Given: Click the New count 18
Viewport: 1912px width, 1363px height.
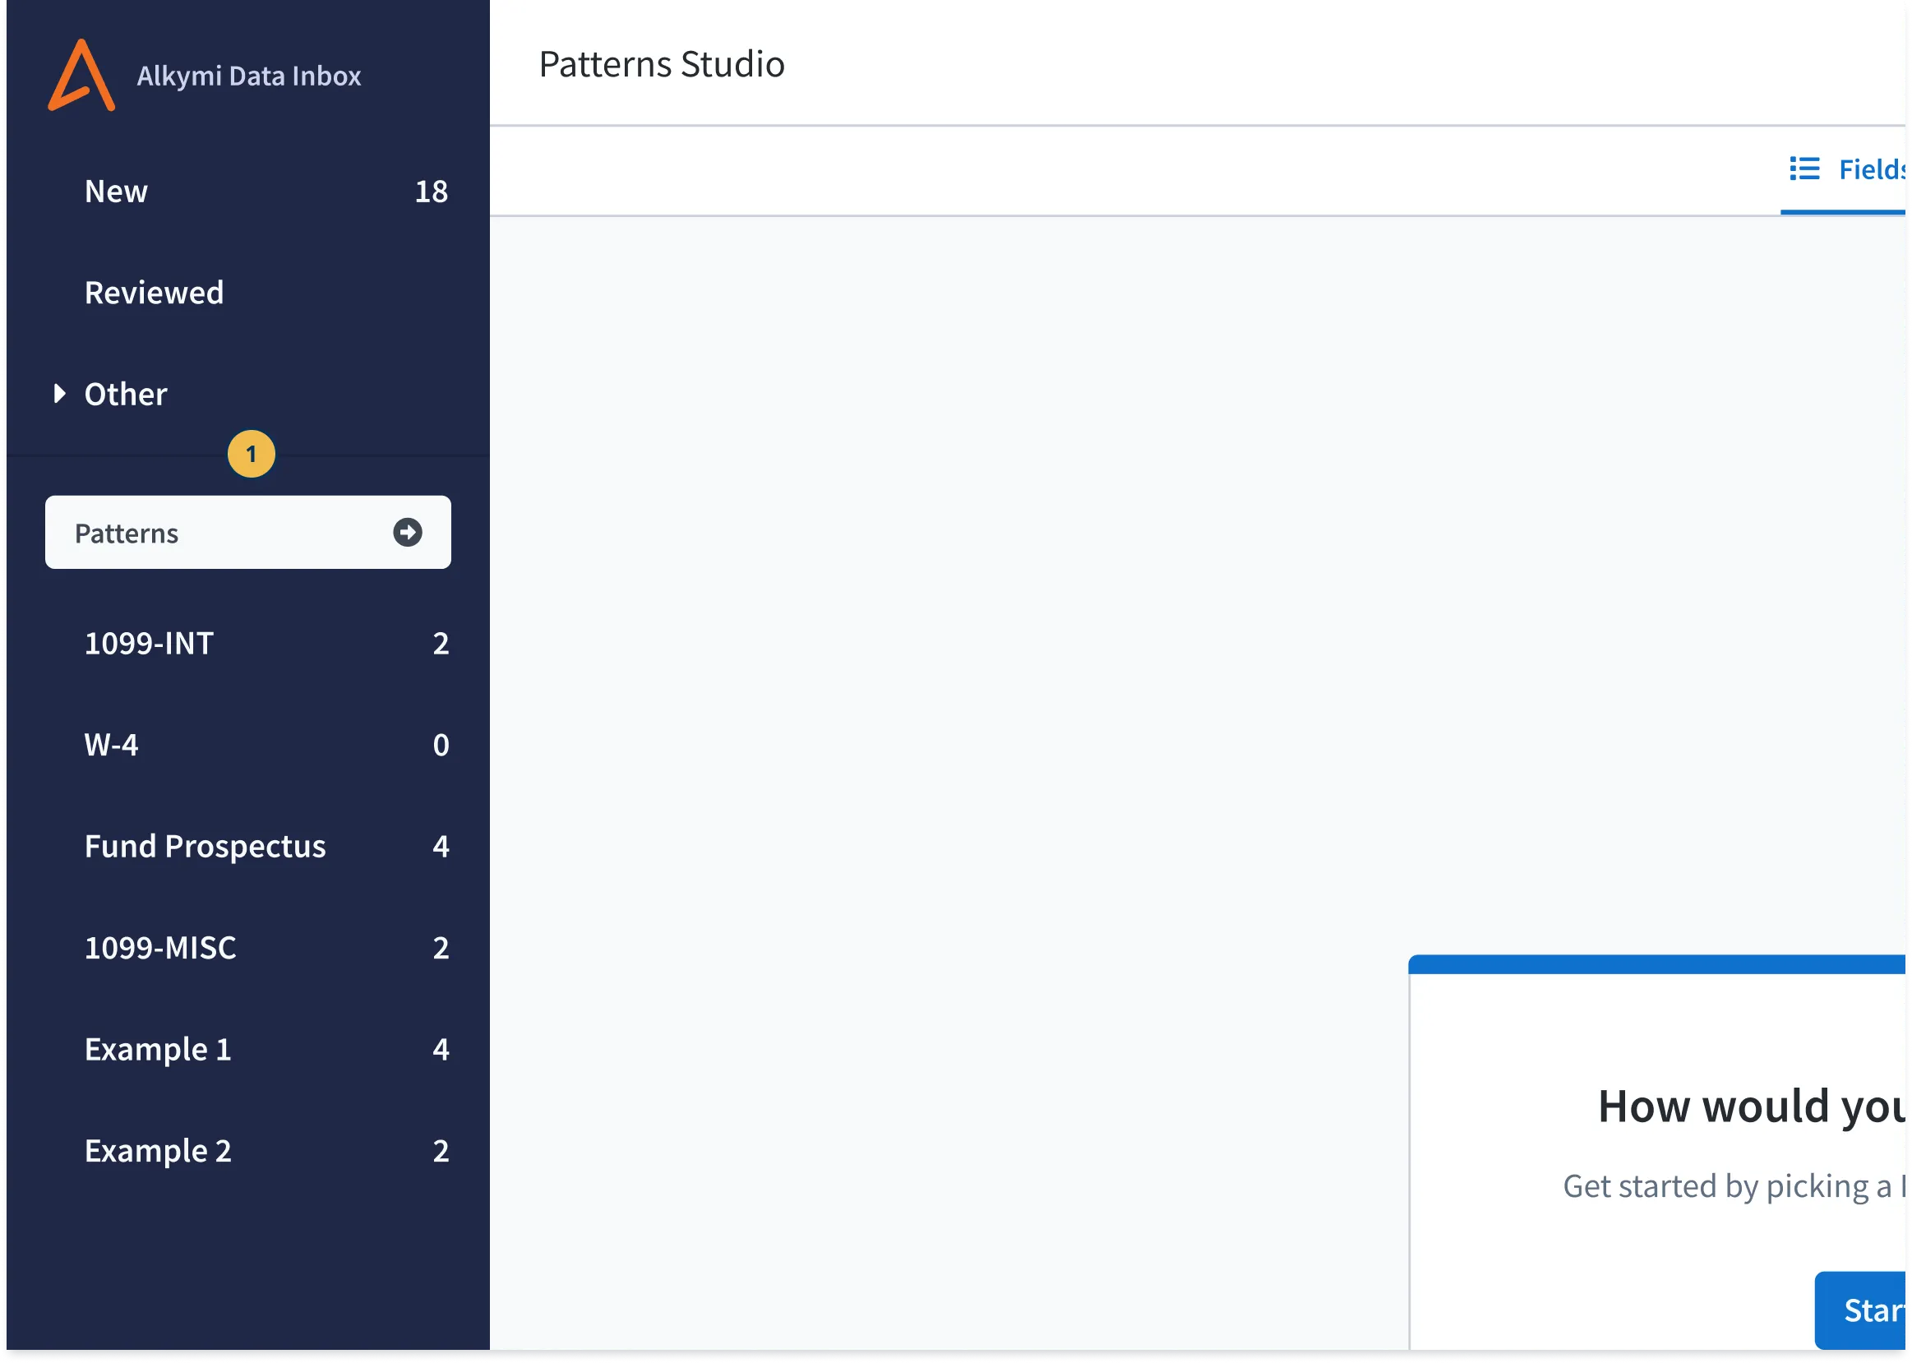Looking at the screenshot, I should coord(432,192).
